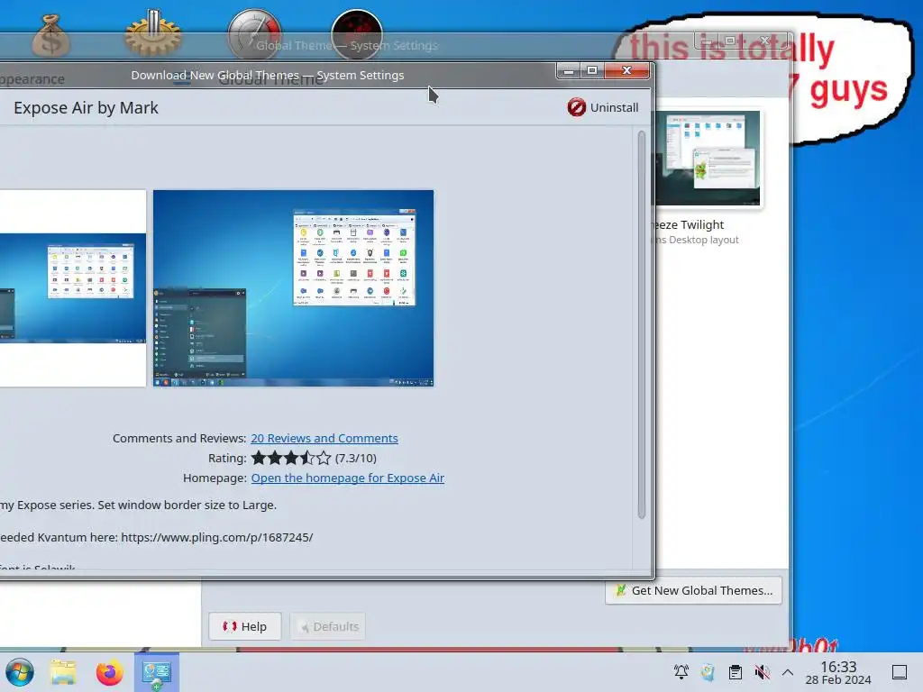The image size is (923, 692).
Task: Open the speedometer gauge desktop icon
Action: click(254, 34)
